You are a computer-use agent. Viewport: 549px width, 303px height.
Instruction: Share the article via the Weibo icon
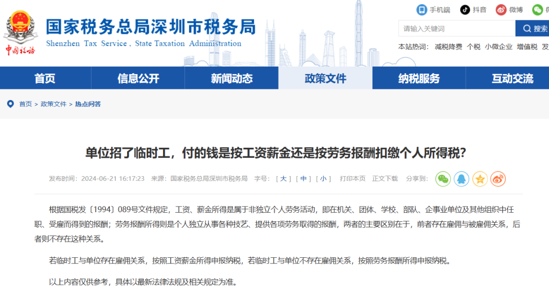tap(497, 179)
